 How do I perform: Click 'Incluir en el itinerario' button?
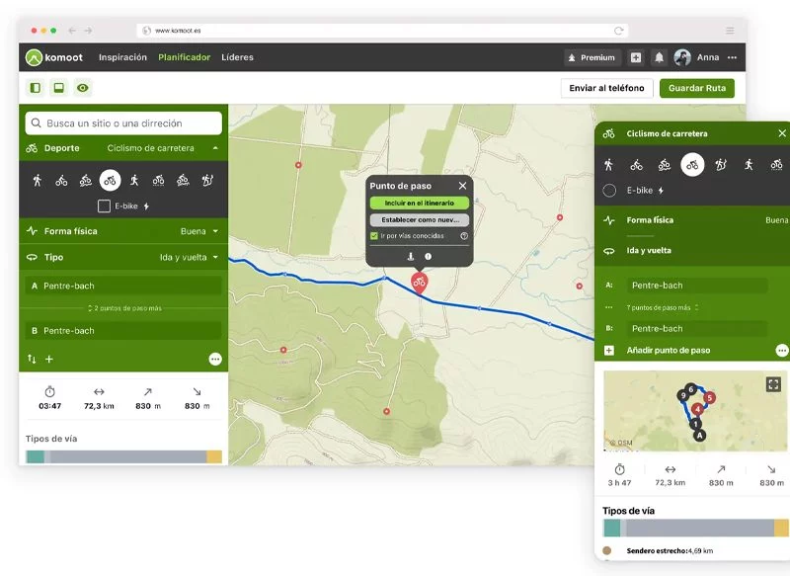[x=419, y=203]
